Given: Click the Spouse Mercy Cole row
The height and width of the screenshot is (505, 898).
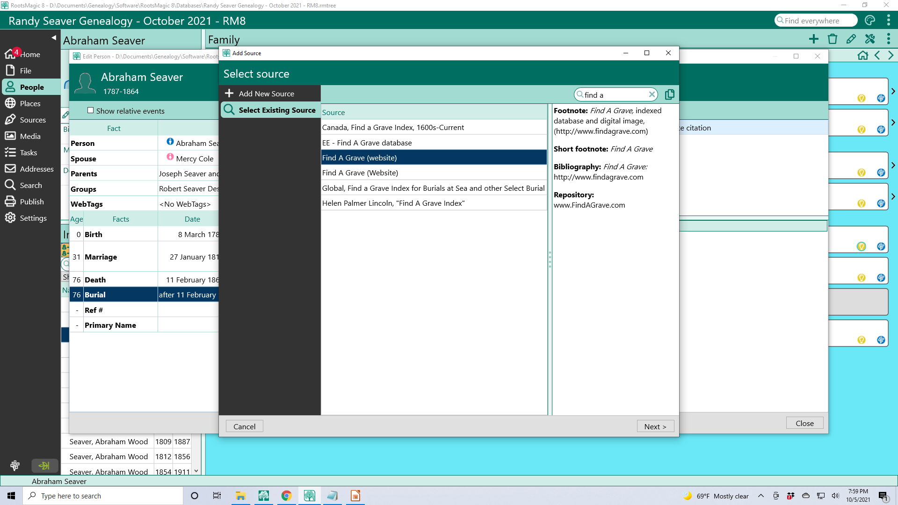Looking at the screenshot, I should pyautogui.click(x=144, y=159).
